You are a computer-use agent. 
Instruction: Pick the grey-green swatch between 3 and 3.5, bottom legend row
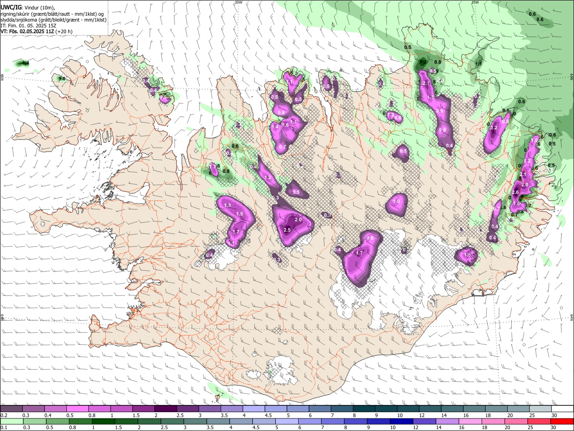pyautogui.click(x=195, y=422)
